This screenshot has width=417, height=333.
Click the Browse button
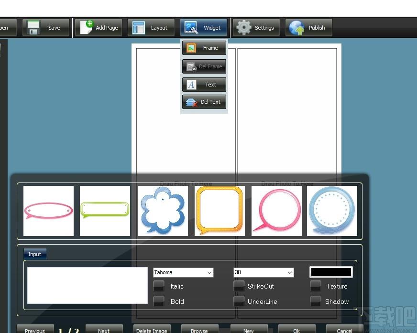[199, 330]
